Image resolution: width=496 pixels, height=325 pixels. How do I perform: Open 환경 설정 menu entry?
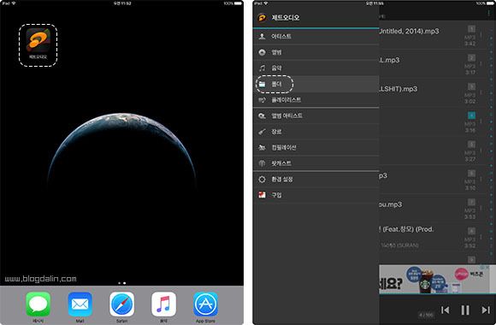[316, 180]
